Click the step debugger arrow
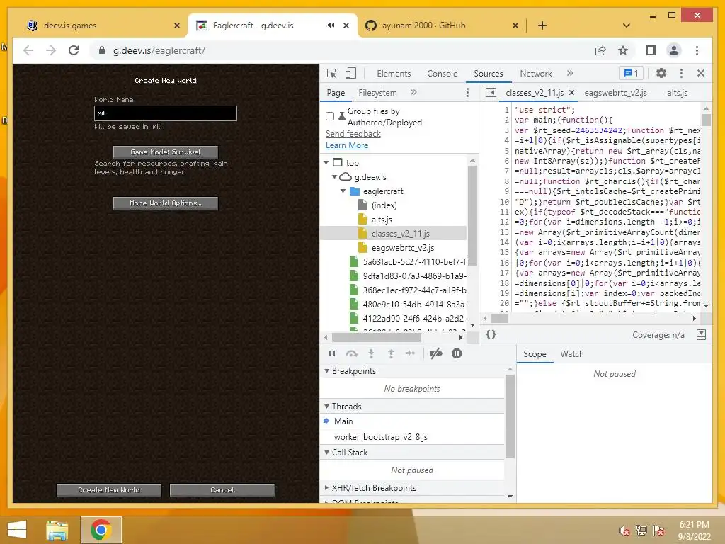725x544 pixels. tap(410, 354)
